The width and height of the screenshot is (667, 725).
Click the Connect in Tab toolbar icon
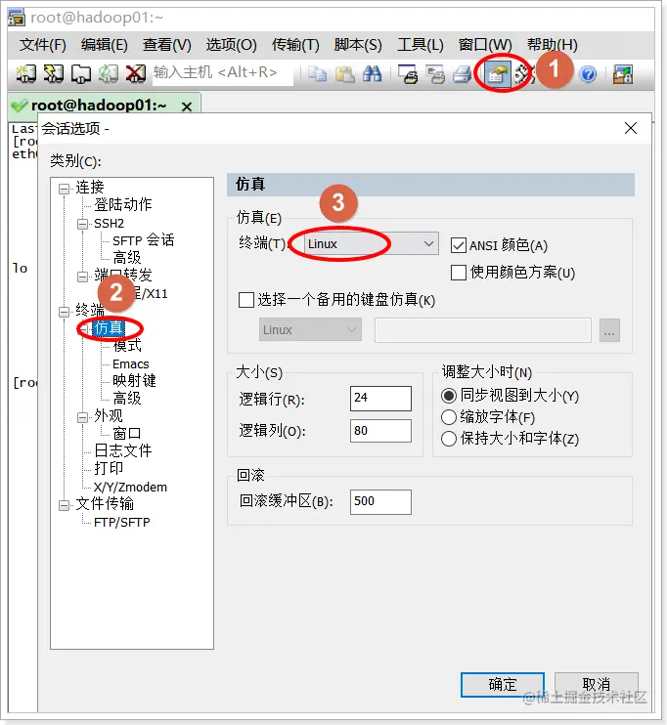(81, 74)
